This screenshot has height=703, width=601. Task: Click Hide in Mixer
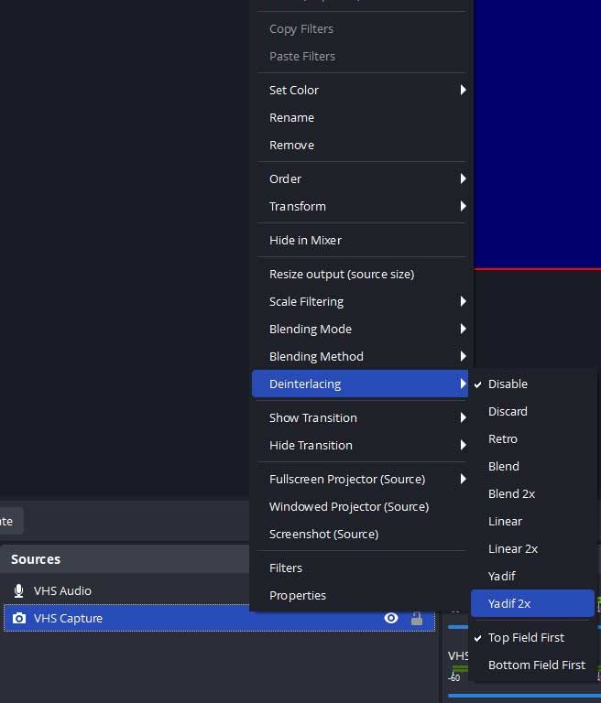(305, 240)
